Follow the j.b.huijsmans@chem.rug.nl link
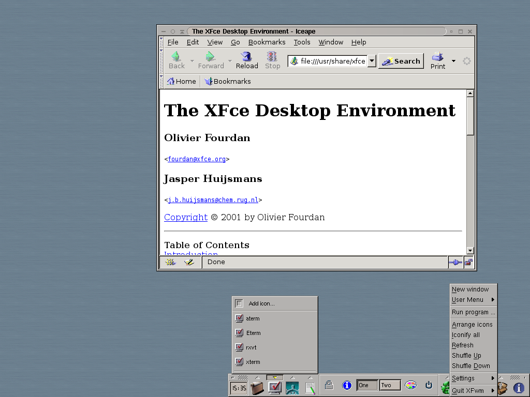This screenshot has width=530, height=397. (213, 200)
